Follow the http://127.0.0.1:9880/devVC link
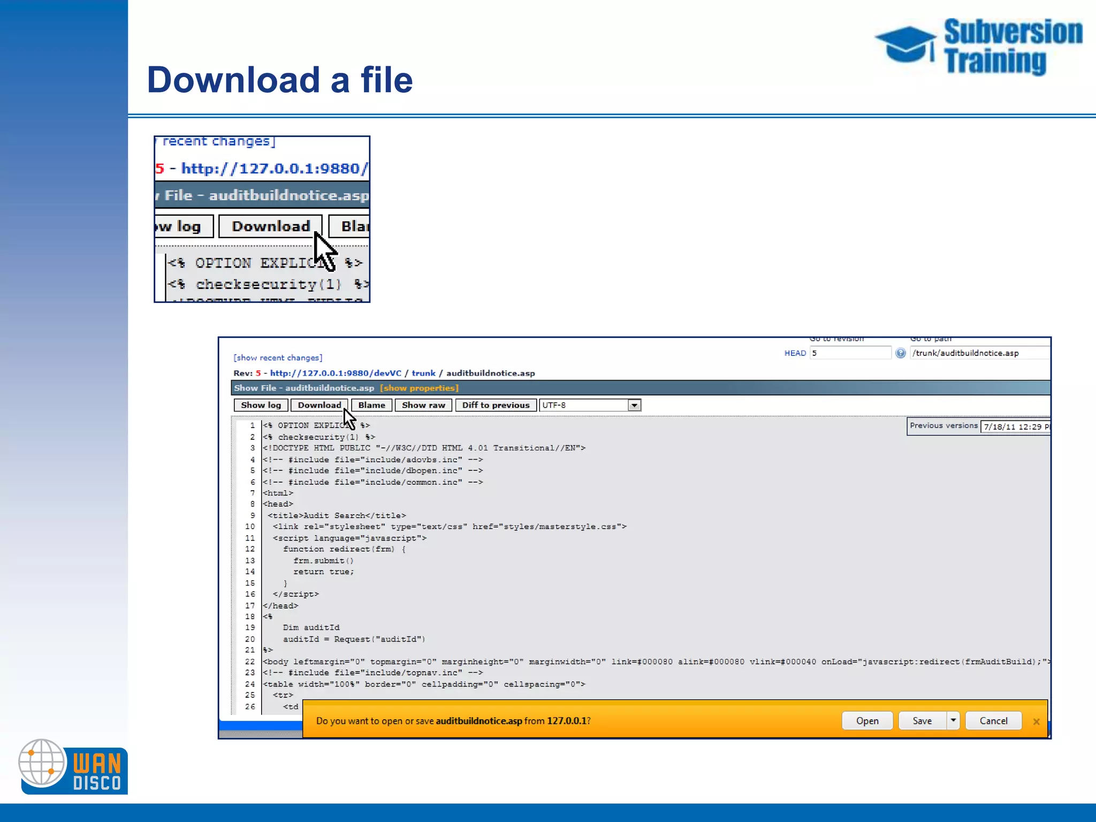The width and height of the screenshot is (1096, 822). click(336, 373)
